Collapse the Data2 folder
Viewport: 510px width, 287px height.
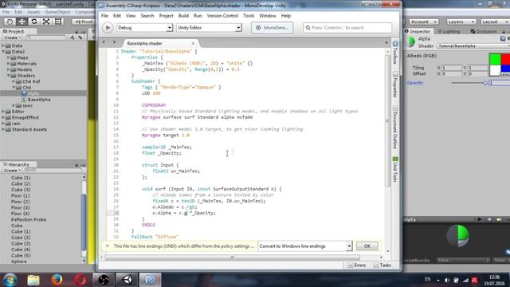pyautogui.click(x=3, y=51)
